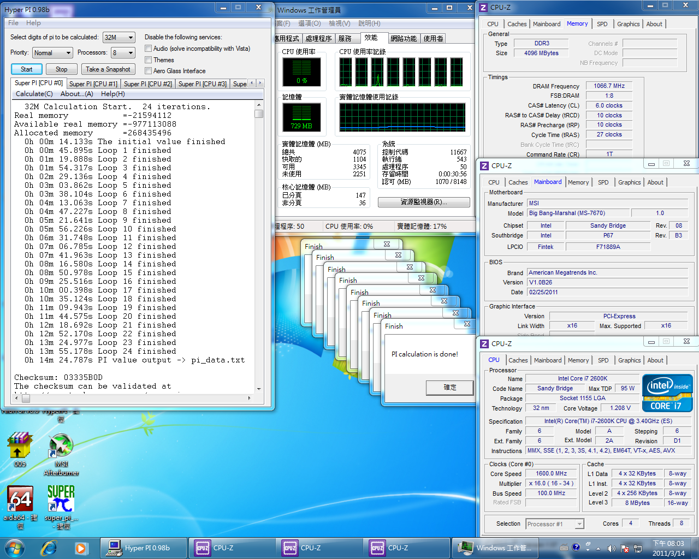
Task: Open the 32M digits of pi dropdown
Action: click(119, 38)
